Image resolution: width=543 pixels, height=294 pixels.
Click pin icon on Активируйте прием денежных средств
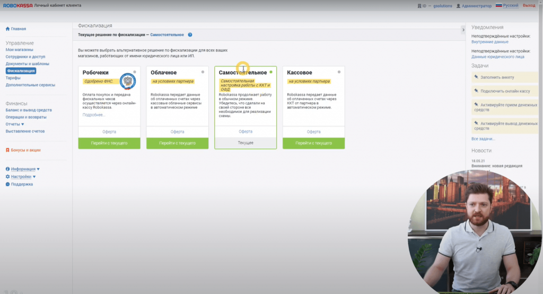point(476,104)
